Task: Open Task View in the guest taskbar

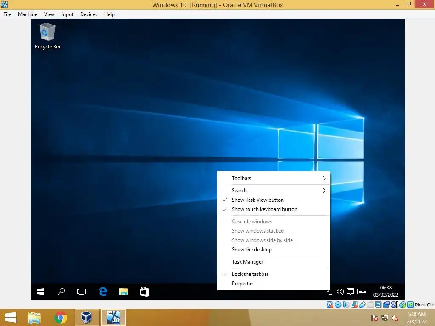Action: click(82, 292)
